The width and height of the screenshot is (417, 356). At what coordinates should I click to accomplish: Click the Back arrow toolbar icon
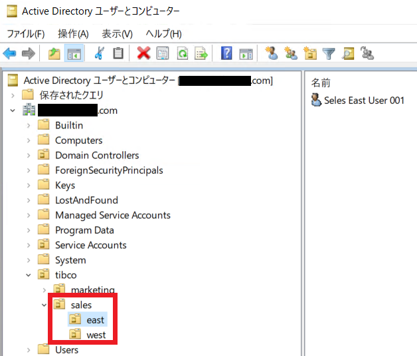pyautogui.click(x=9, y=53)
